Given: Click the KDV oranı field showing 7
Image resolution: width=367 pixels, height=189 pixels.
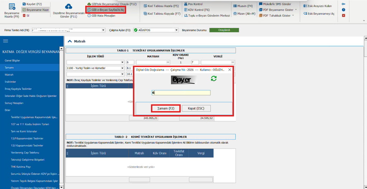Looking at the screenshot, I should tap(195, 62).
